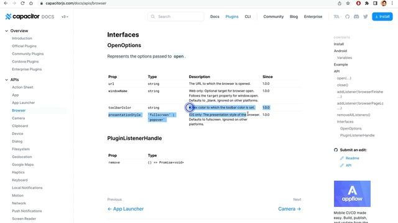The width and height of the screenshot is (398, 223).
Task: Click the Search input field
Action: pyautogui.click(x=175, y=17)
